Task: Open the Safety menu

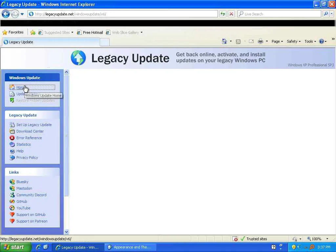Action: click(294, 41)
